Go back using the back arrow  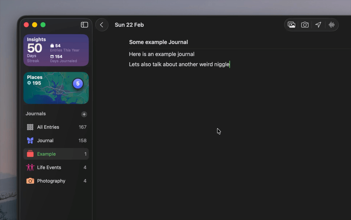pyautogui.click(x=102, y=24)
